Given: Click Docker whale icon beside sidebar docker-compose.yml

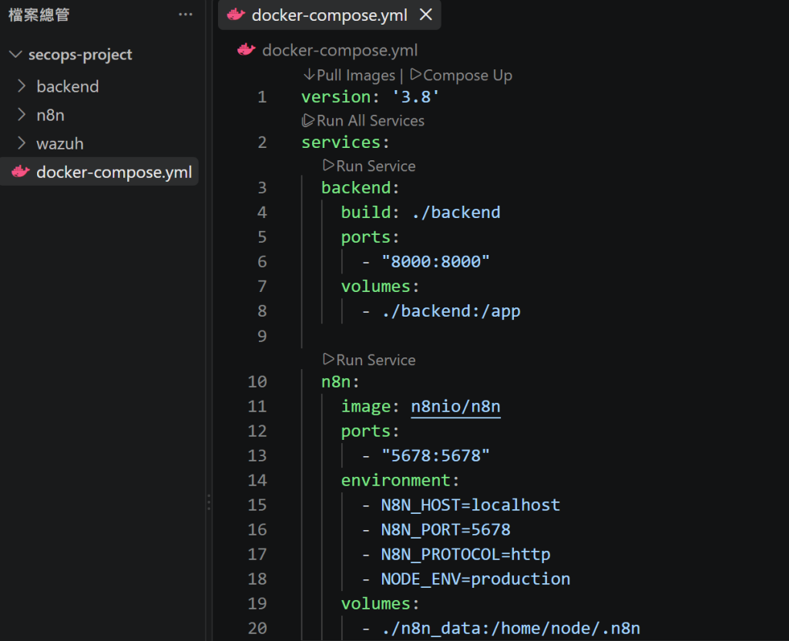Looking at the screenshot, I should (x=21, y=172).
